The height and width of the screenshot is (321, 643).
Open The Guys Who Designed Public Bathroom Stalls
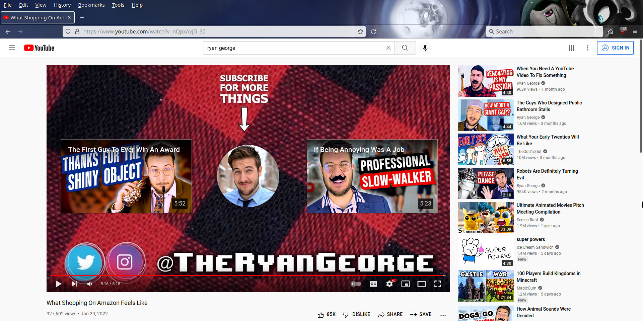click(x=549, y=106)
